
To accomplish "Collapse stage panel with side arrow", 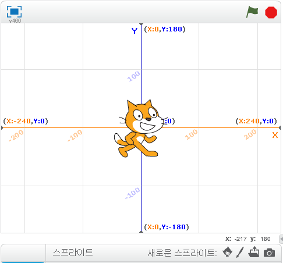I will point(281,239).
